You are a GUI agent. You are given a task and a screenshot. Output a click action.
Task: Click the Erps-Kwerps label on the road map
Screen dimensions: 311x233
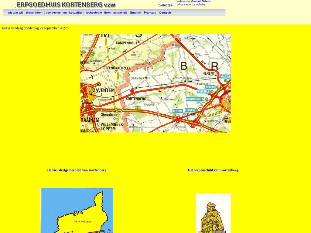pyautogui.click(x=136, y=78)
